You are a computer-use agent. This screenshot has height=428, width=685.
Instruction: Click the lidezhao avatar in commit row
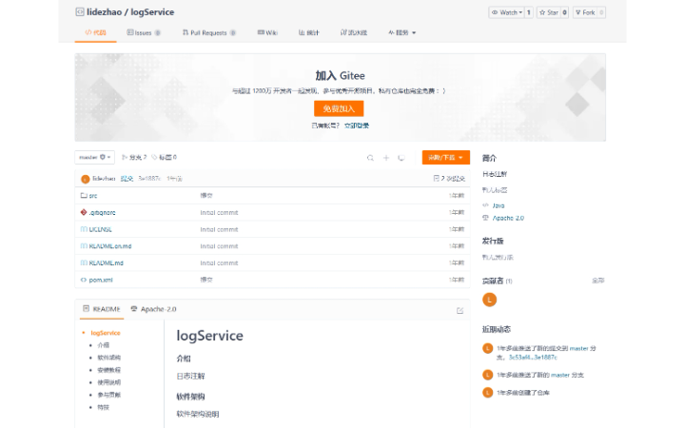pyautogui.click(x=85, y=179)
